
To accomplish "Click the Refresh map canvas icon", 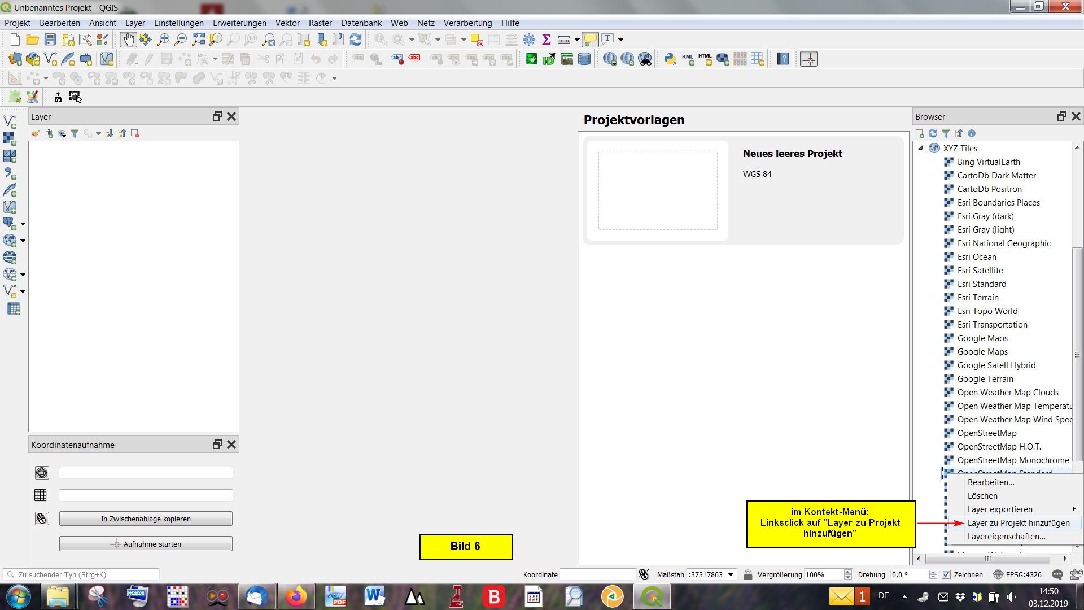I will point(356,40).
